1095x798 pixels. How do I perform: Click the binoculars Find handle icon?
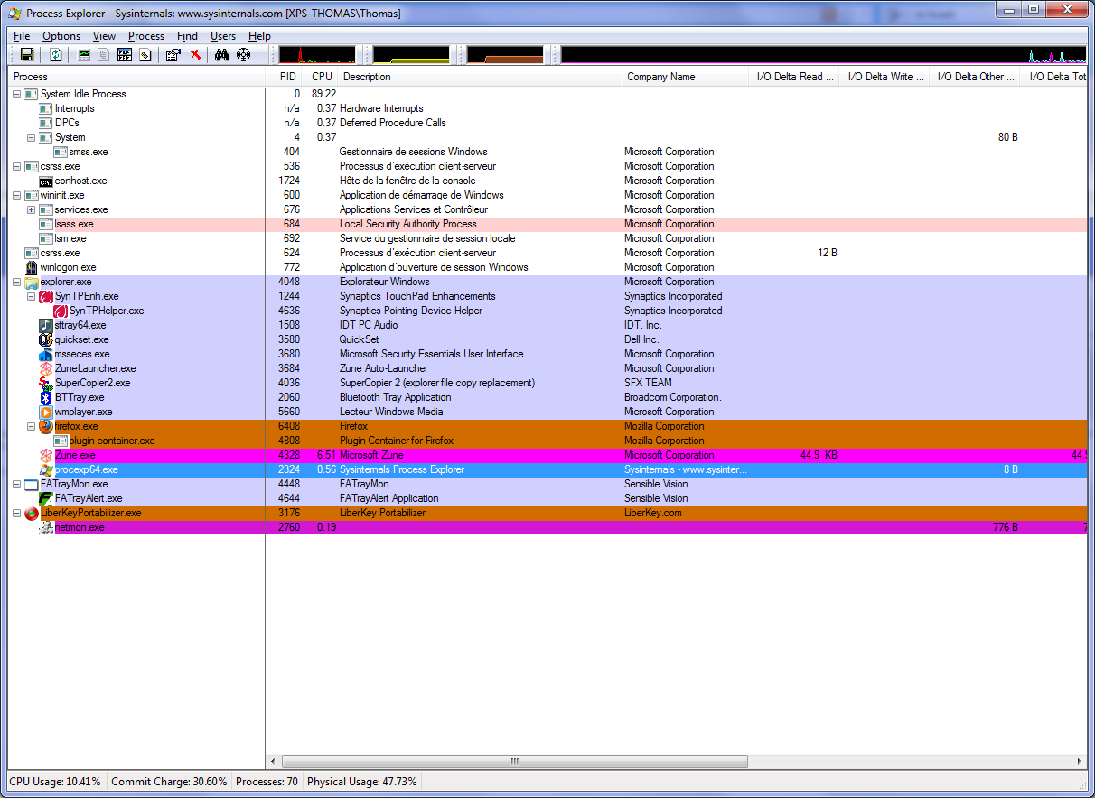[221, 55]
